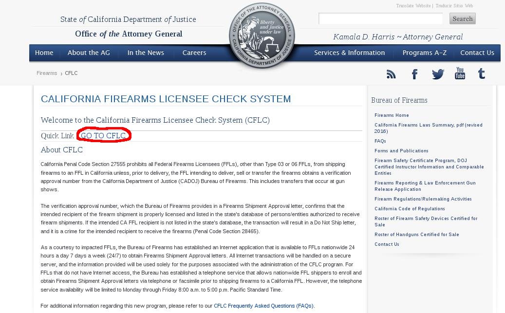Open Firearms Home sidebar link

pyautogui.click(x=392, y=115)
